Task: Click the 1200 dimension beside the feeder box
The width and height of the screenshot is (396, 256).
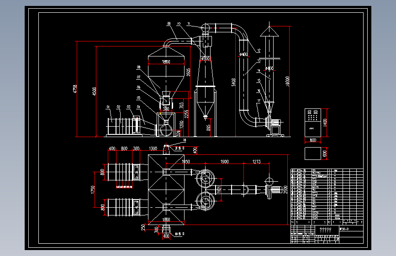Action: pos(181,124)
